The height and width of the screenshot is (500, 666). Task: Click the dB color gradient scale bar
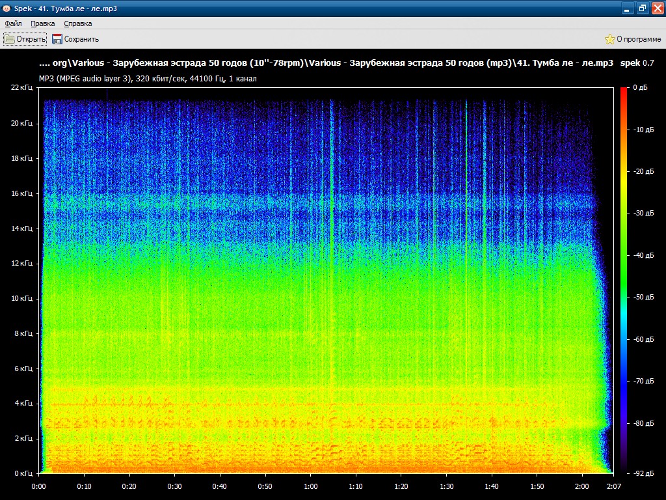[623, 280]
